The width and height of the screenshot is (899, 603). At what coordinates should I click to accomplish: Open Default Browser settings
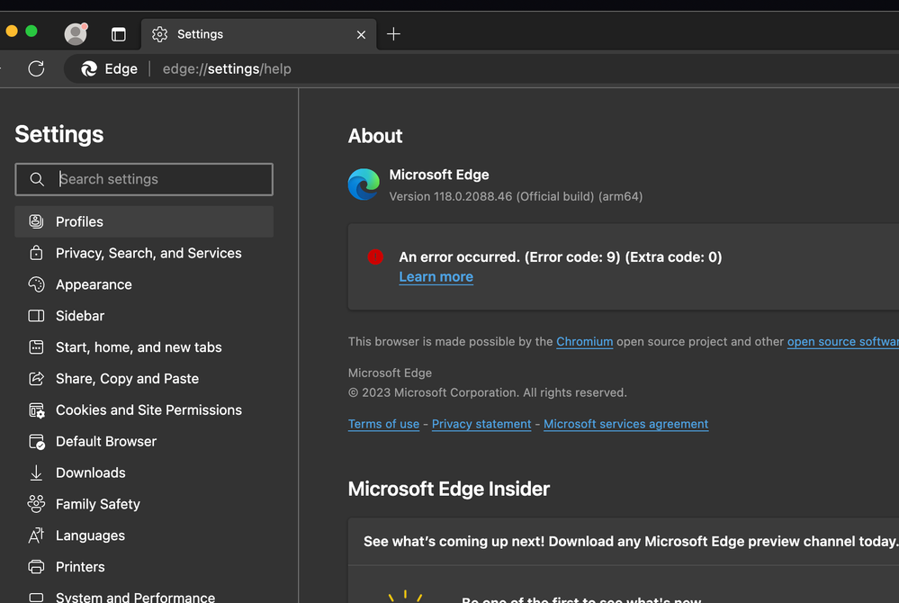click(x=144, y=442)
